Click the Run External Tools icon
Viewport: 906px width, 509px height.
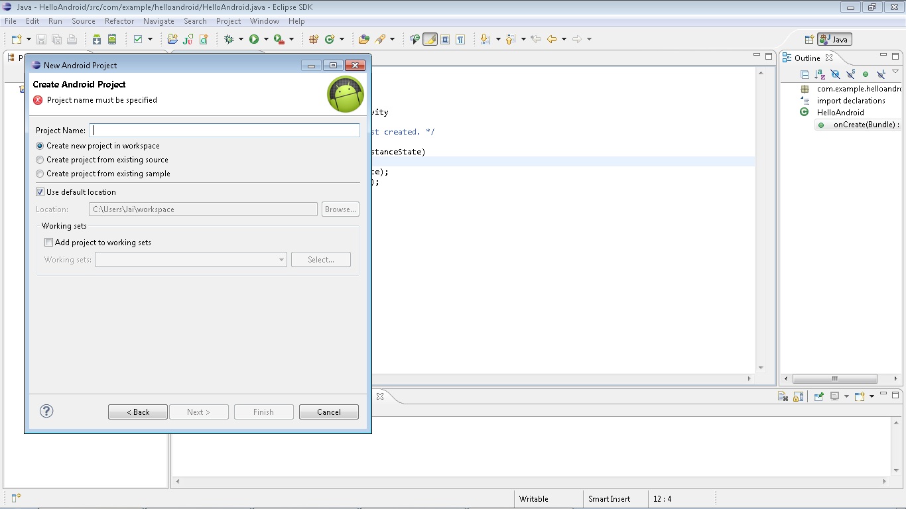click(x=279, y=39)
